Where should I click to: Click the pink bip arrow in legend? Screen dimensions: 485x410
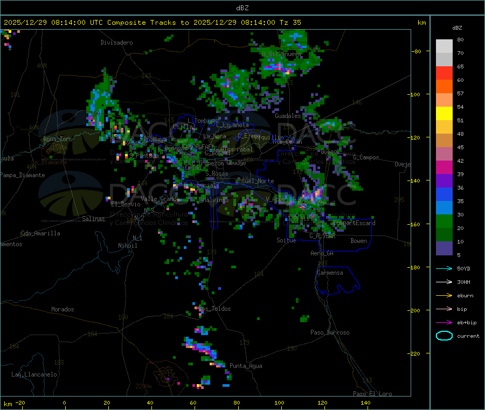(444, 309)
